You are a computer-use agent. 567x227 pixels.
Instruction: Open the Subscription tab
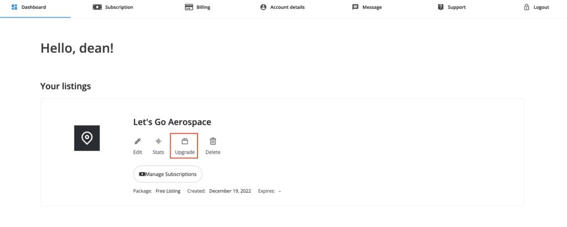pyautogui.click(x=113, y=7)
